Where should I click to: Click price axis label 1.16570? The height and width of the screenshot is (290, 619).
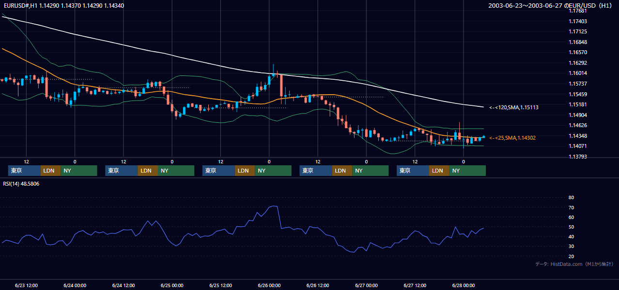(x=577, y=52)
